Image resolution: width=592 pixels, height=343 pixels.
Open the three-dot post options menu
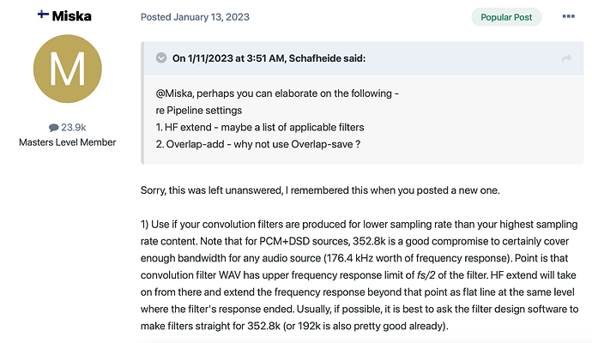tap(569, 16)
